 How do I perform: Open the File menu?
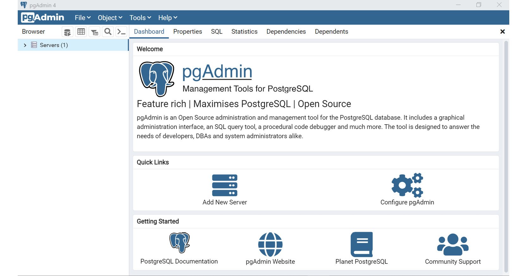(83, 18)
